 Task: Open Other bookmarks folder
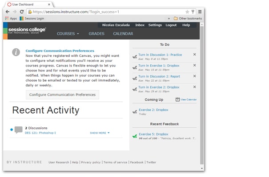pos(188,18)
